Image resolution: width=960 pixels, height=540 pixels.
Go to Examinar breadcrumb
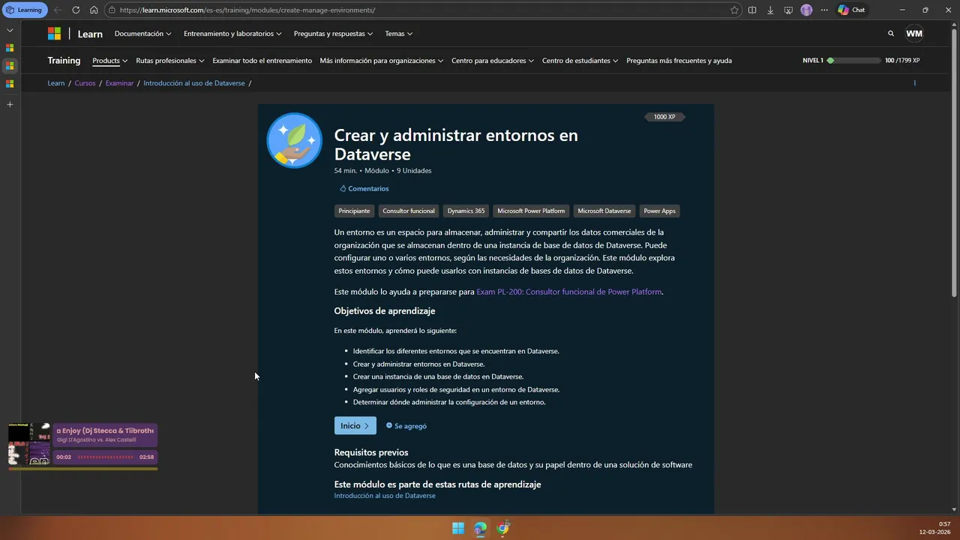click(x=119, y=83)
